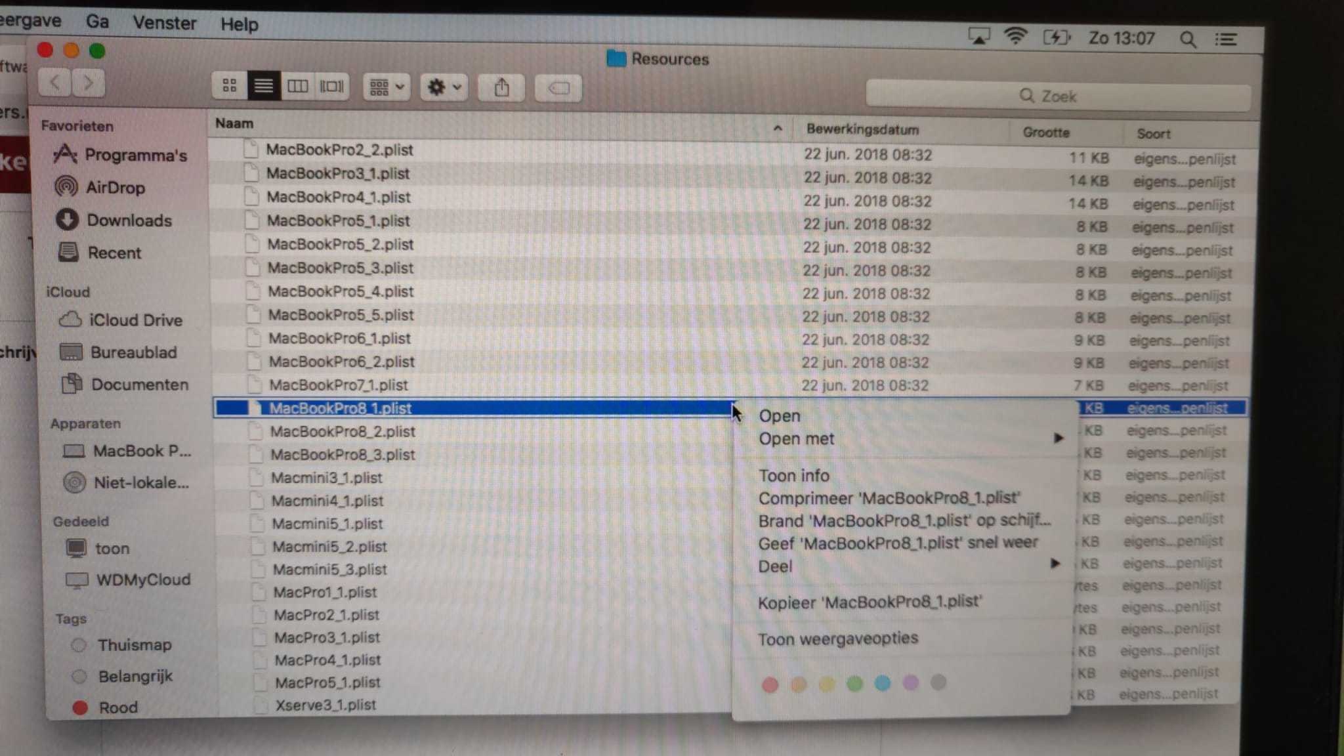Apply yellow tag color dot
The width and height of the screenshot is (1344, 756).
[826, 684]
